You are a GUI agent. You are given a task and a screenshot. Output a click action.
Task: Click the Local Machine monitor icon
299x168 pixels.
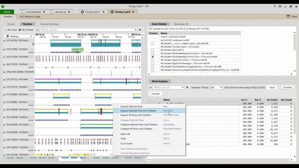click(x=23, y=12)
